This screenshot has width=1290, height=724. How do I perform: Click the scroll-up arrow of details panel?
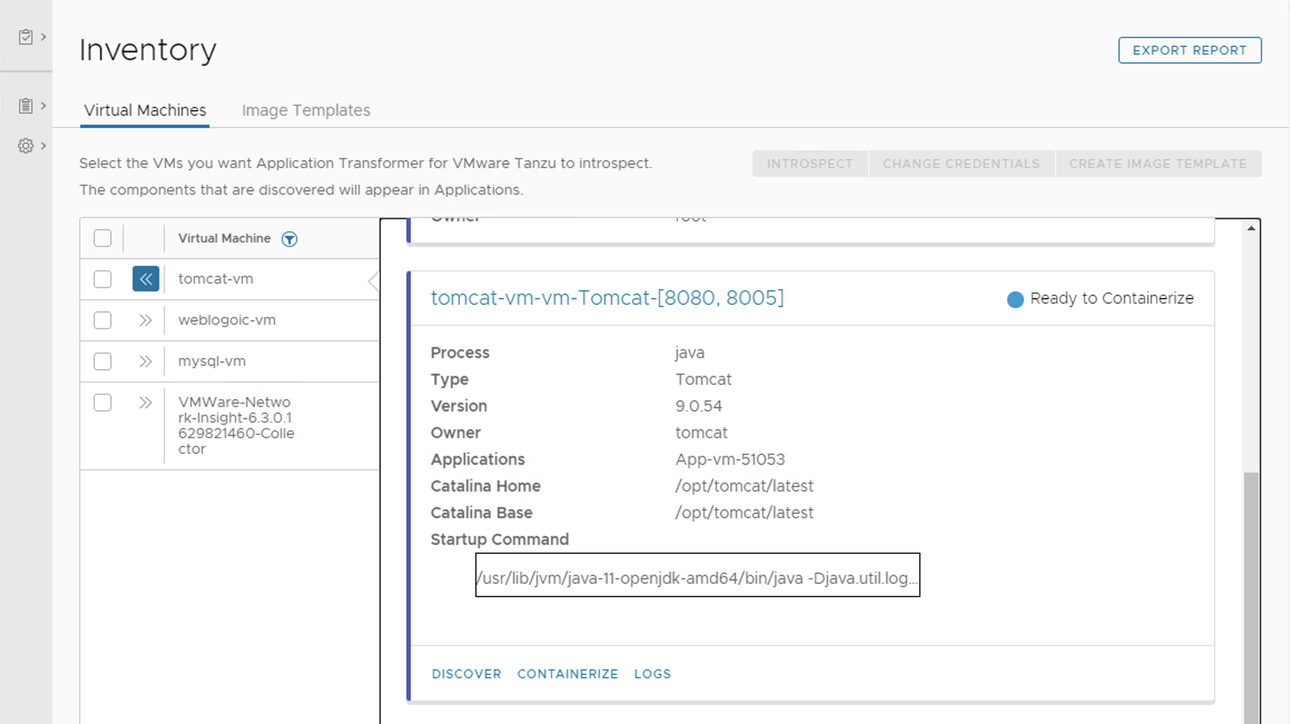pos(1251,228)
